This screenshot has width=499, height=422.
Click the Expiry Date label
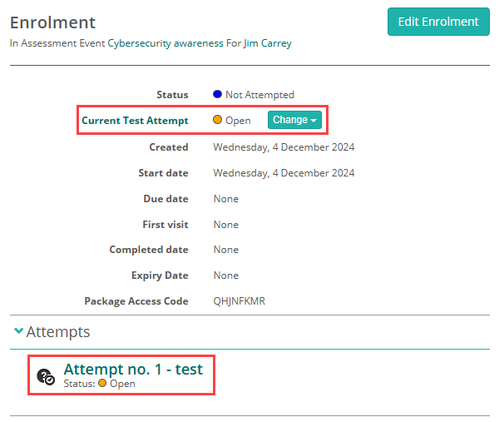[x=158, y=276]
